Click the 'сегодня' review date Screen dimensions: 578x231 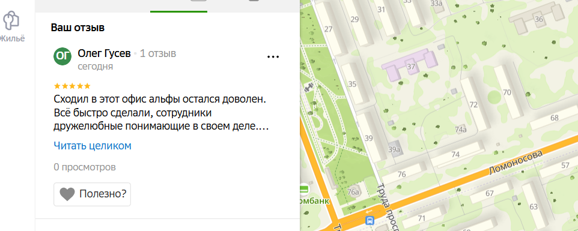(x=96, y=67)
